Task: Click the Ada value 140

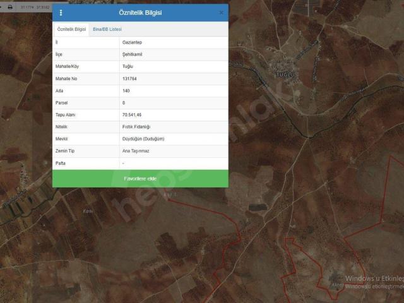Action: tap(126, 91)
